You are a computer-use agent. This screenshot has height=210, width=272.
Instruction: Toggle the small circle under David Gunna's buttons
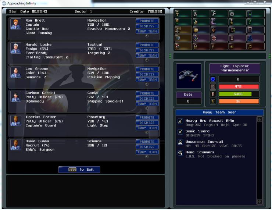pyautogui.click(x=147, y=157)
